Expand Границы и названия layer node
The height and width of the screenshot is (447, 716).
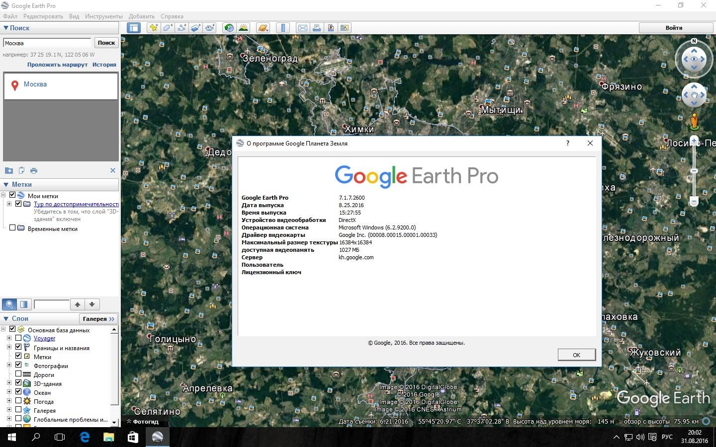[9, 347]
